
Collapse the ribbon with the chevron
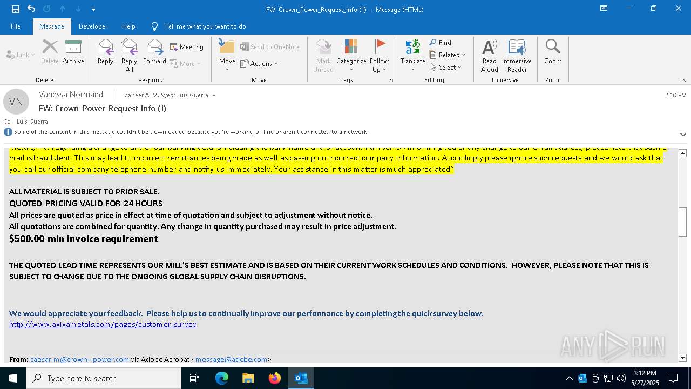(683, 81)
